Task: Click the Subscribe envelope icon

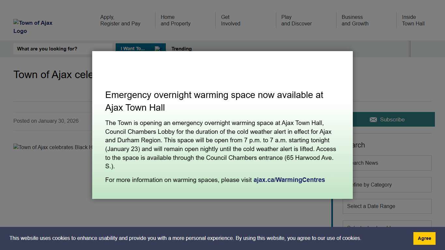Action: [x=373, y=119]
